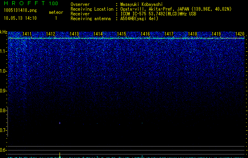Select the filename 1005131410.png

coord(21,10)
